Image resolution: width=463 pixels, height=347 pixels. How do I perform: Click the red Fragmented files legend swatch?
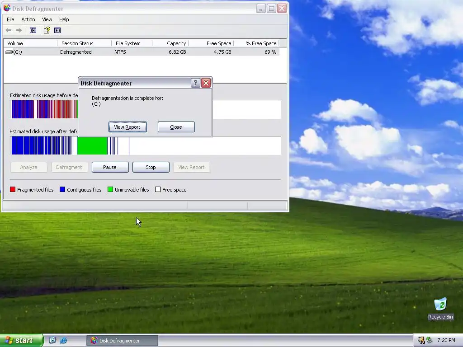(12, 189)
